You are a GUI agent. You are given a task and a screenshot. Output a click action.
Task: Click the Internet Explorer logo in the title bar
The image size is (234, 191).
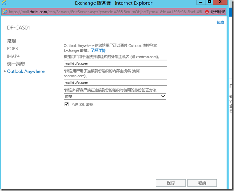(4, 3)
